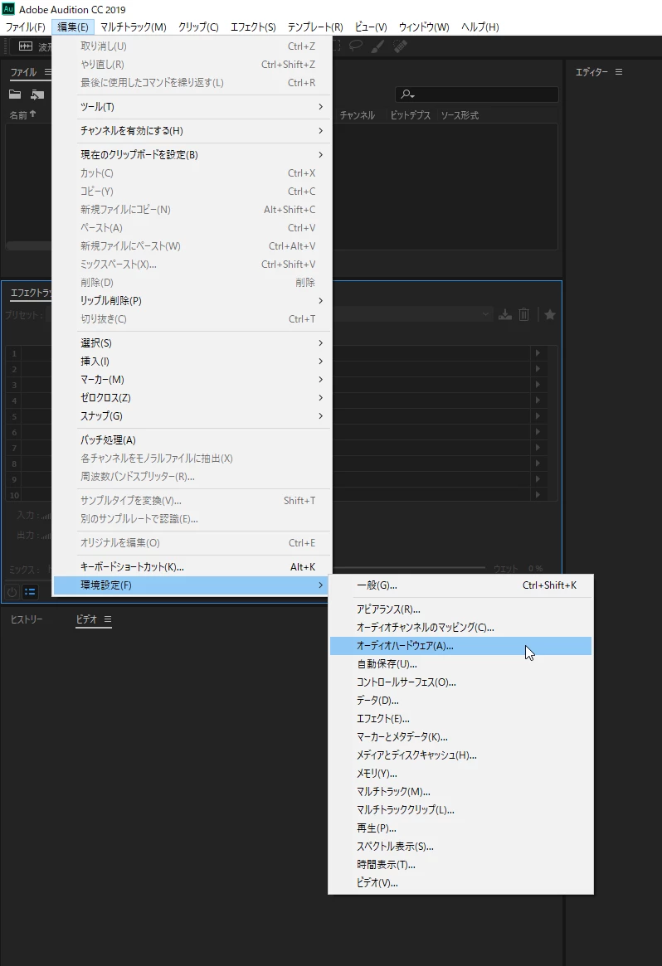
Task: Choose マルチトラッククリップ(L) entry
Action: (460, 810)
